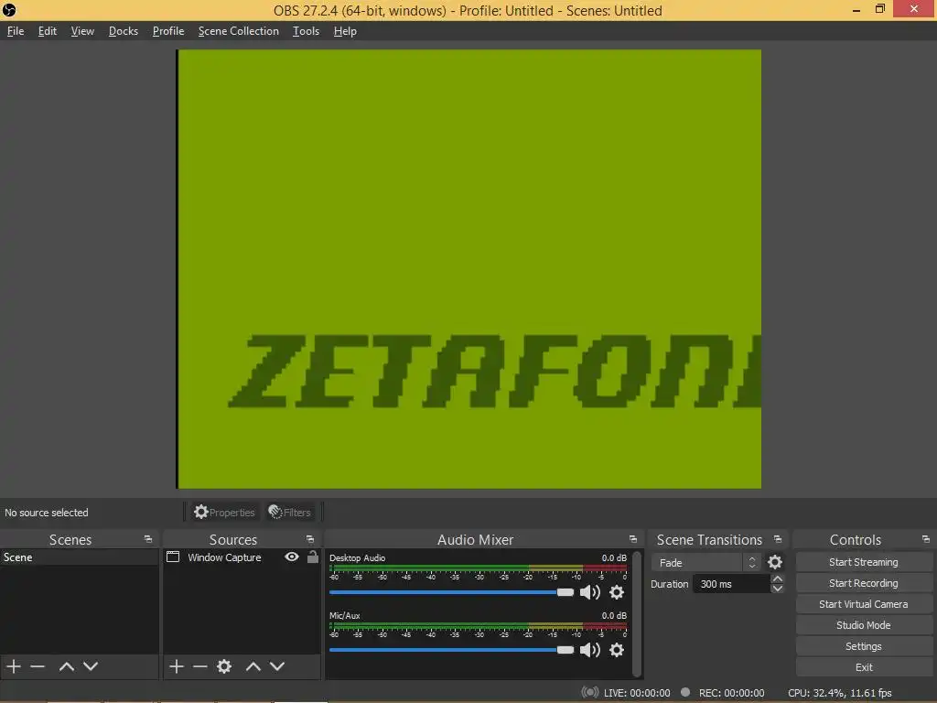Click the Properties button in source toolbar
The width and height of the screenshot is (937, 703).
coord(224,513)
